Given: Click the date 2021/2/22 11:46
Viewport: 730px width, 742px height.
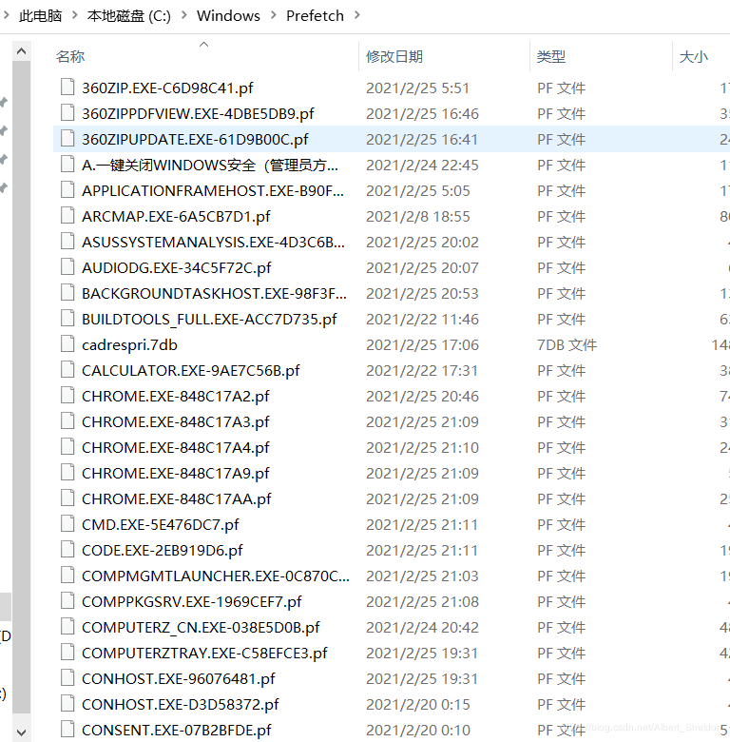Looking at the screenshot, I should (422, 320).
